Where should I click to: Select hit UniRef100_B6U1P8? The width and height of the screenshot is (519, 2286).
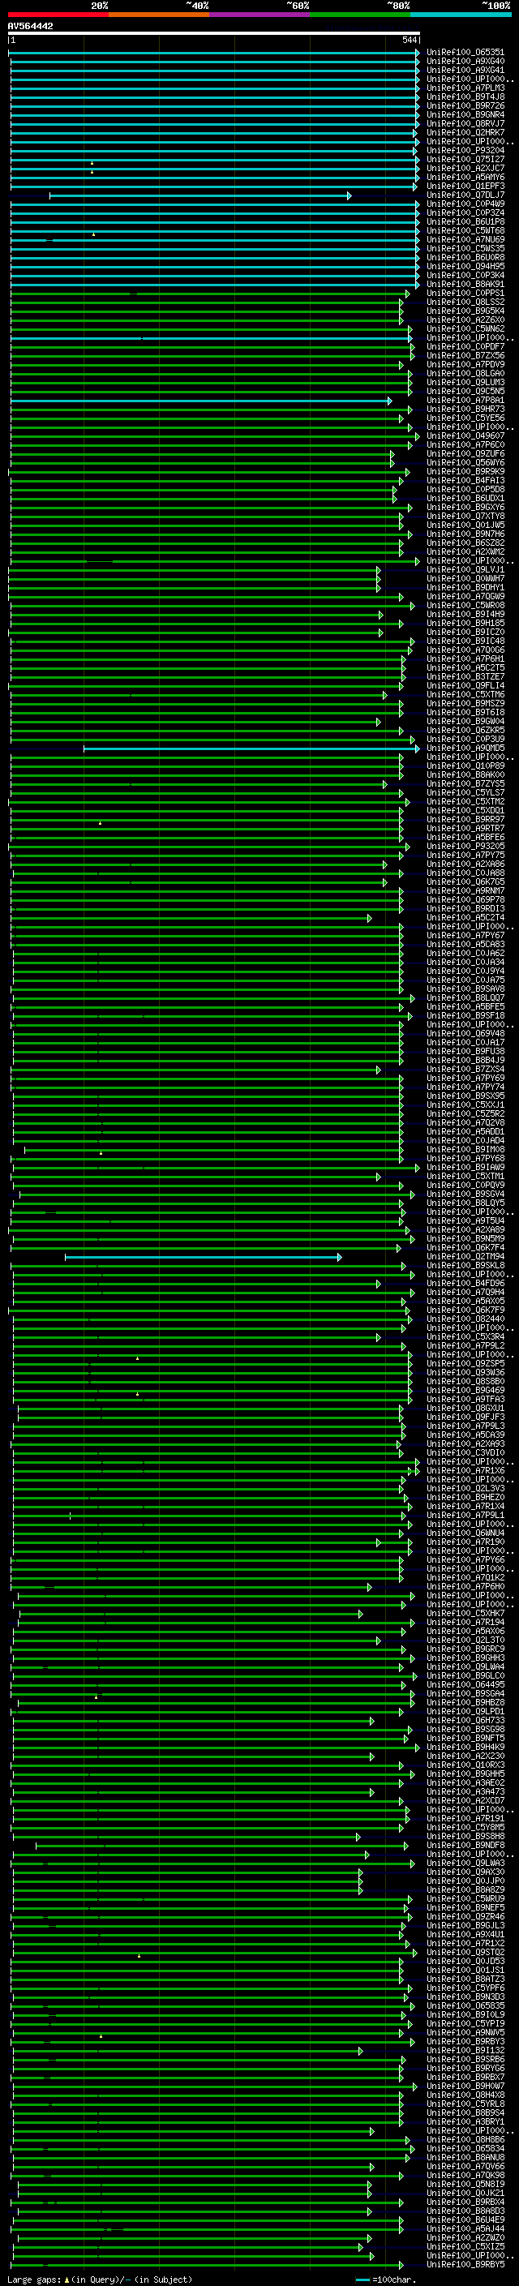[x=465, y=222]
